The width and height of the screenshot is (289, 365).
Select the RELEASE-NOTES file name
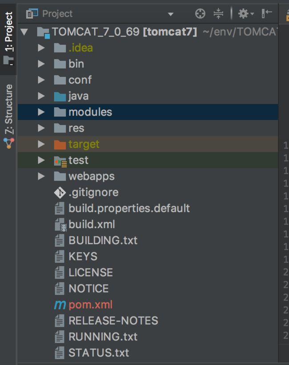113,321
